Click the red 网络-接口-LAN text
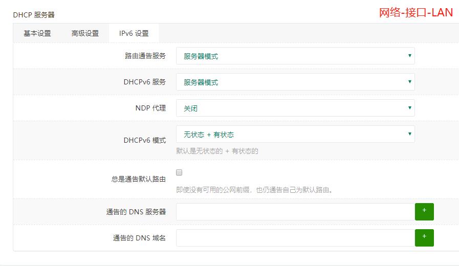The width and height of the screenshot is (459, 266). (x=416, y=13)
